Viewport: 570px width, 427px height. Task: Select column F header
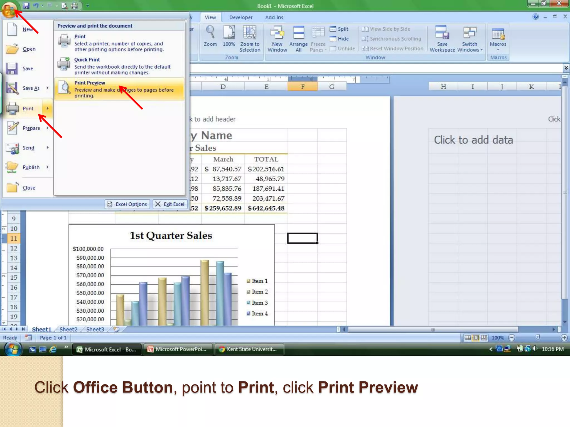[303, 87]
